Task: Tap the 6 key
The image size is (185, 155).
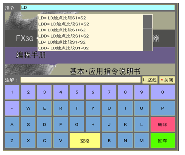Action: click(93, 92)
